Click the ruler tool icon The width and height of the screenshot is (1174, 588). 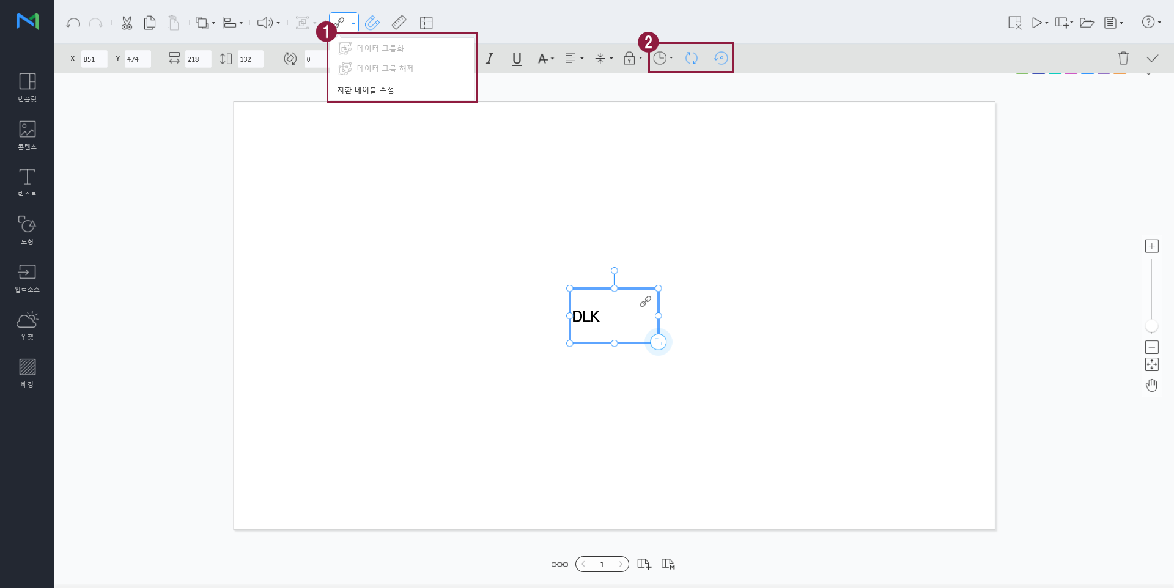click(x=399, y=23)
